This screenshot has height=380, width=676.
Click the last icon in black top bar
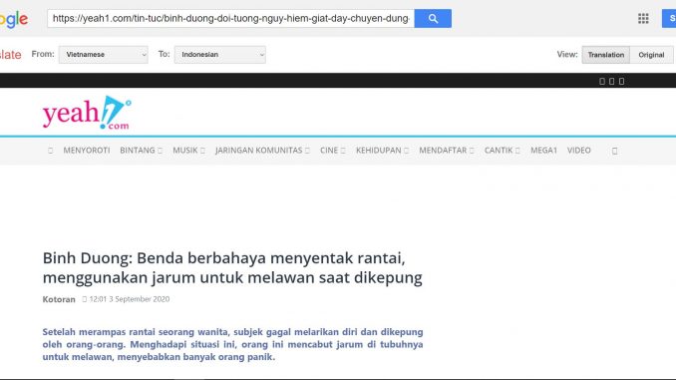[622, 81]
